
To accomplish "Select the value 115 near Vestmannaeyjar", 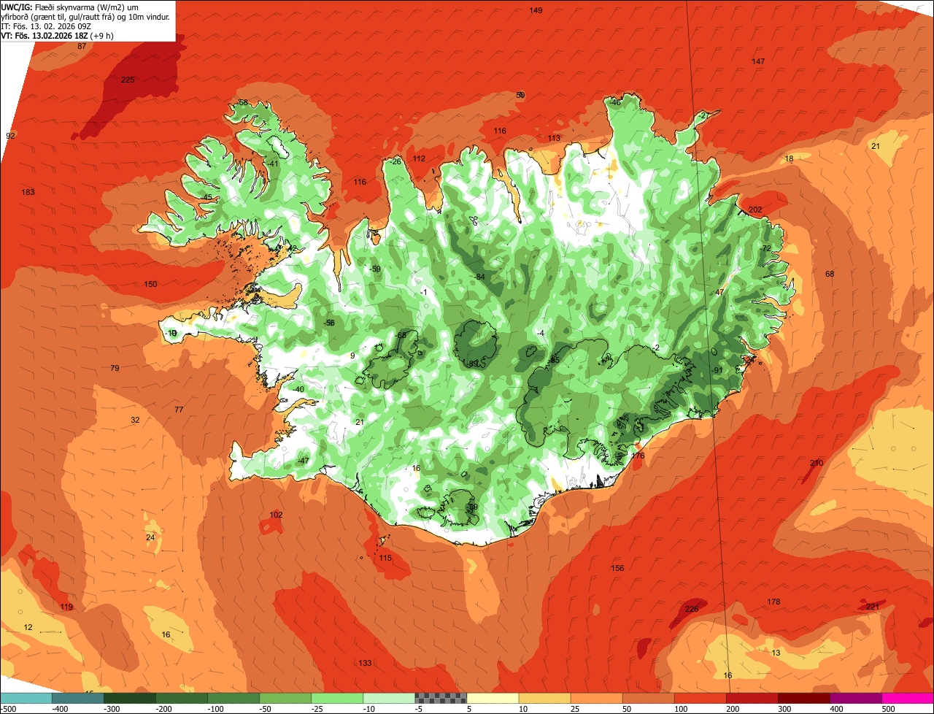I will point(385,558).
